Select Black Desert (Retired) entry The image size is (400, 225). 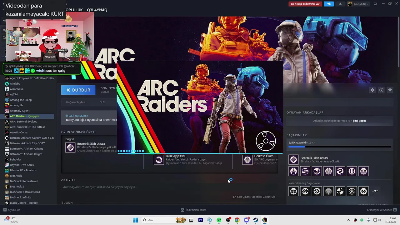point(29,203)
